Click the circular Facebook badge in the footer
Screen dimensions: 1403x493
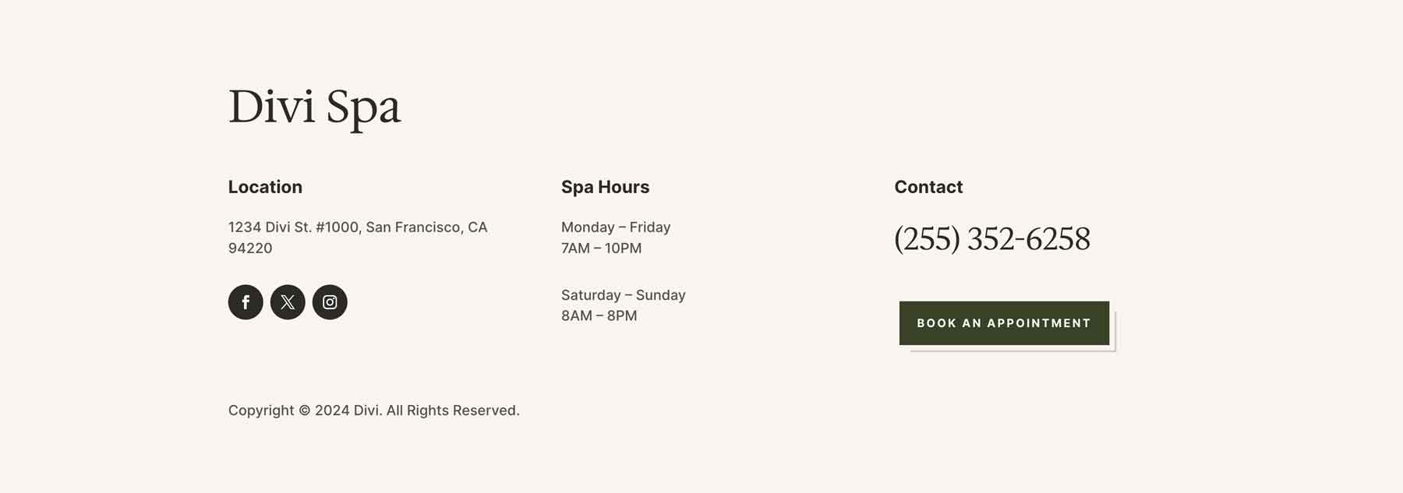246,301
